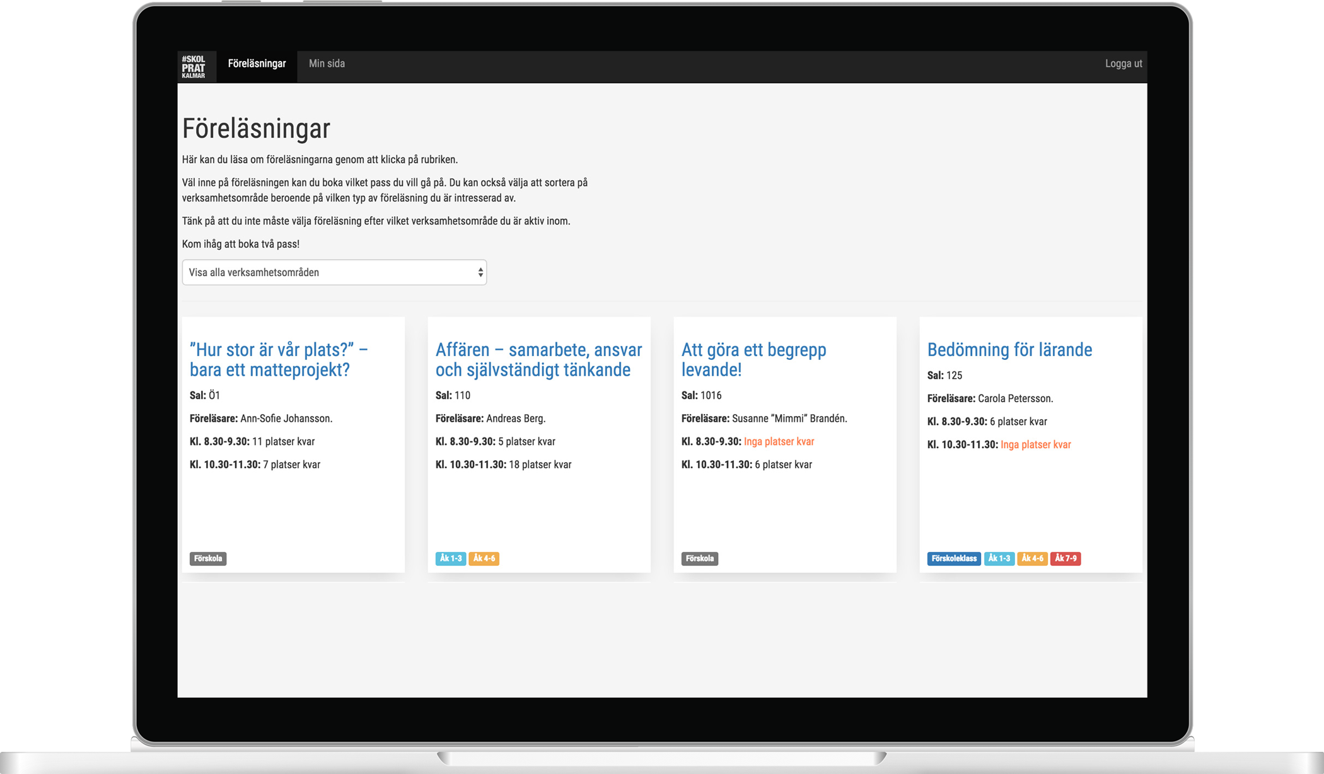Image resolution: width=1324 pixels, height=774 pixels.
Task: Click orange "Inga platser kvar" on Bedömning card
Action: tap(1035, 444)
